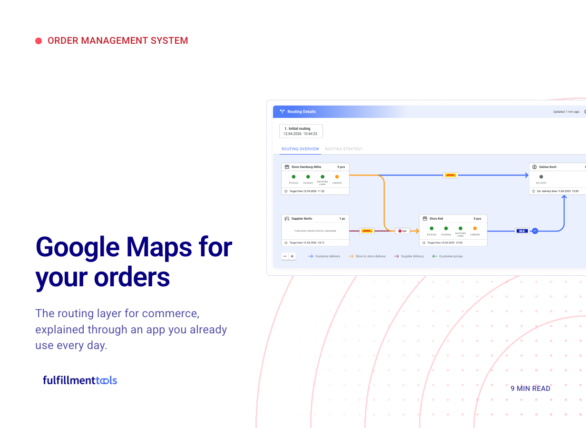The image size is (586, 428).
Task: Click '5 pcs' on Store Hamburg-Mitte card
Action: pyautogui.click(x=342, y=167)
